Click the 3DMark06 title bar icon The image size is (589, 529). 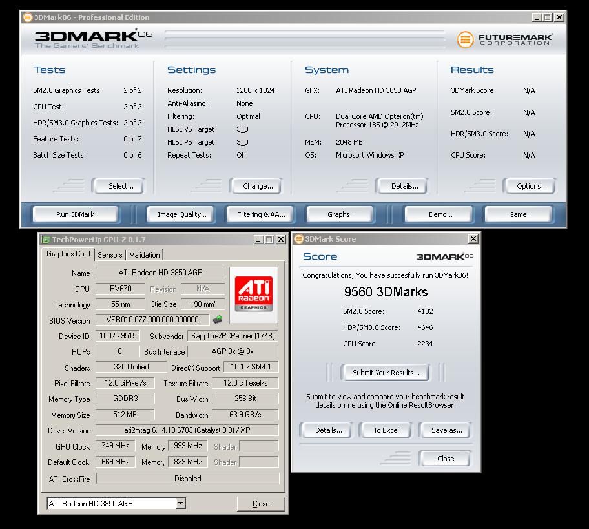click(x=27, y=17)
